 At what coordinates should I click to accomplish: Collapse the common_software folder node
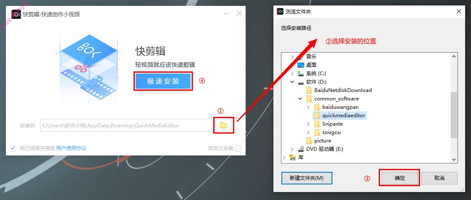pos(300,98)
